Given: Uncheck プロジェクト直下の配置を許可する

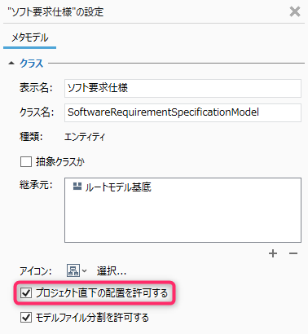Looking at the screenshot, I should (26, 292).
